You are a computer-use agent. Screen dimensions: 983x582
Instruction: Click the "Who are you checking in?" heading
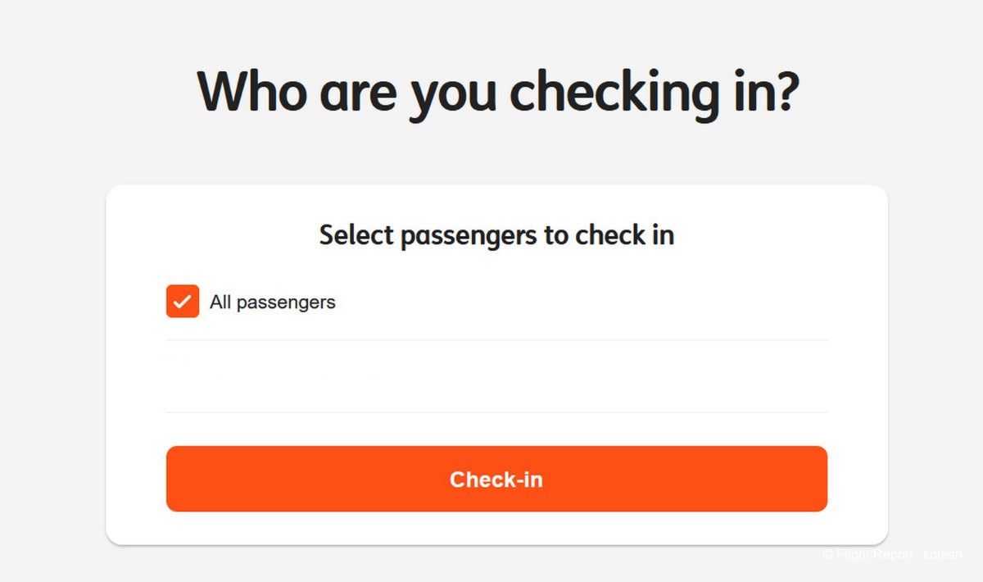(497, 92)
